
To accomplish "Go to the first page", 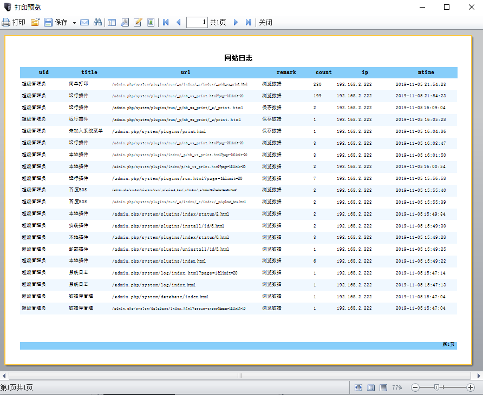I will pos(166,22).
